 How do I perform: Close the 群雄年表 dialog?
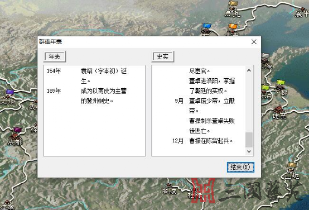(254, 42)
